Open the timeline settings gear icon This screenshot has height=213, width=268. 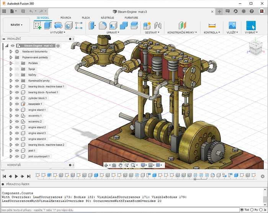[x=263, y=176]
